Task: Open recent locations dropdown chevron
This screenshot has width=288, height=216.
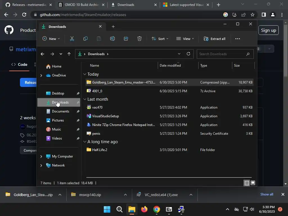Action: click(x=61, y=54)
